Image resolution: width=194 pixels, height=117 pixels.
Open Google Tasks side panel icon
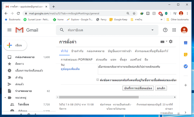coord(186,66)
